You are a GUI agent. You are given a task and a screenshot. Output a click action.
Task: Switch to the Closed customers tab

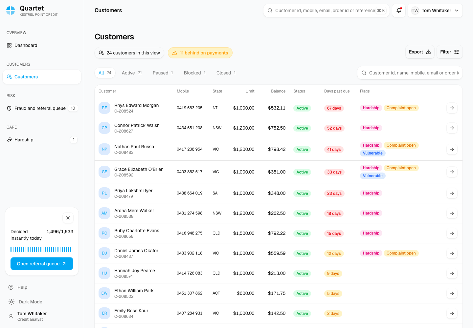[x=226, y=73]
